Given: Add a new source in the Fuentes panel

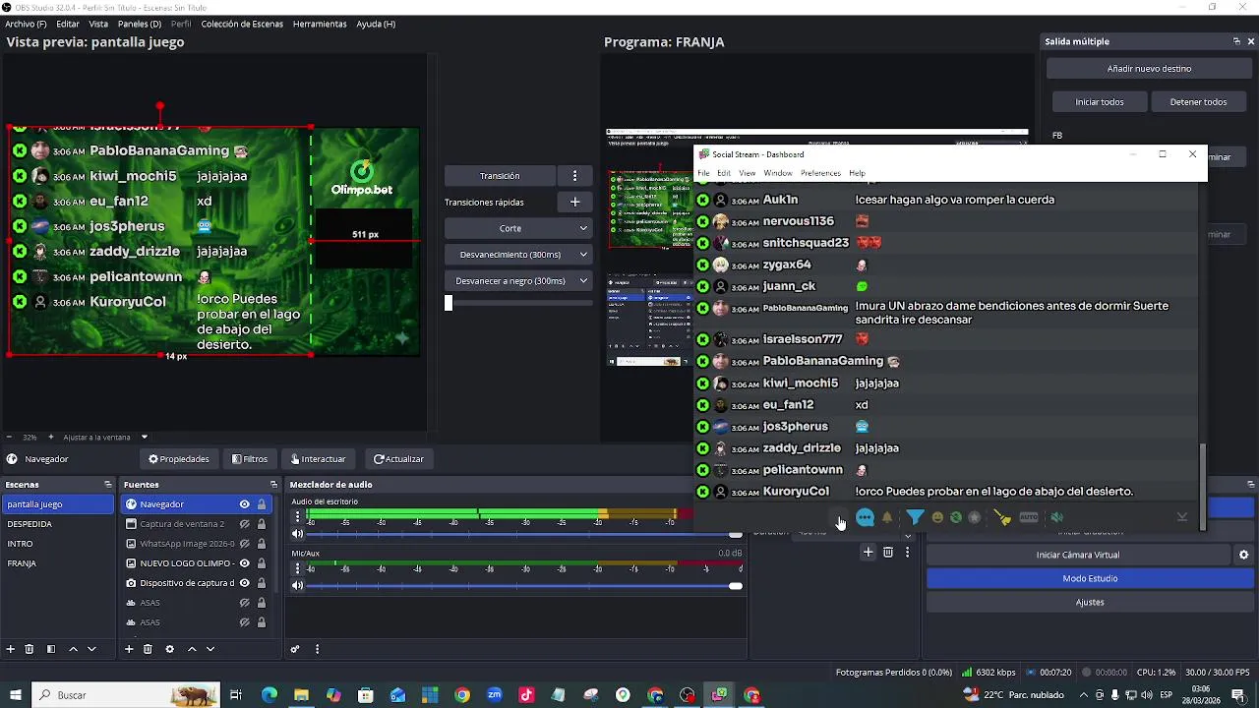Looking at the screenshot, I should click(129, 649).
